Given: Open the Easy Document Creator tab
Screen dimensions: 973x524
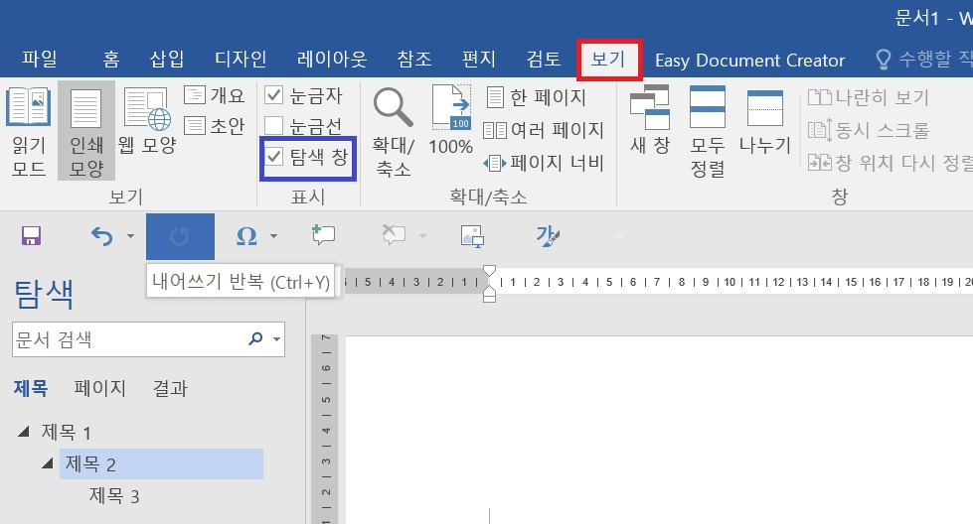Looking at the screenshot, I should tap(749, 61).
